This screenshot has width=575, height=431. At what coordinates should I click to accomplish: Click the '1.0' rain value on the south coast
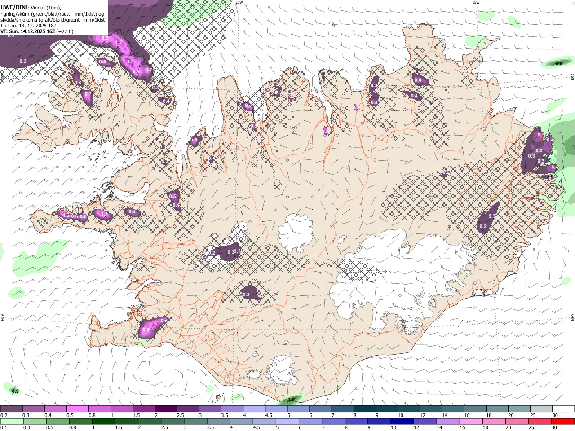pos(291,400)
